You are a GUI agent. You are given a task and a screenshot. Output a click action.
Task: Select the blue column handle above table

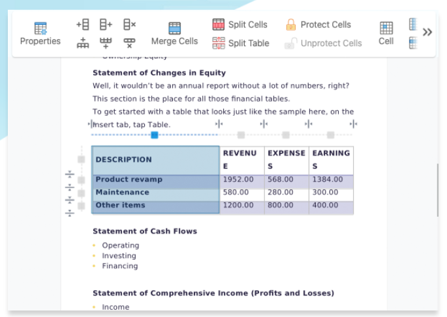click(155, 135)
